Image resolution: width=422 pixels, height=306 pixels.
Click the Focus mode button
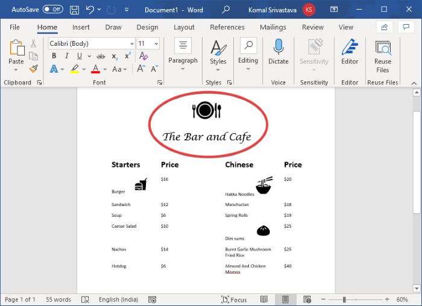coord(235,299)
